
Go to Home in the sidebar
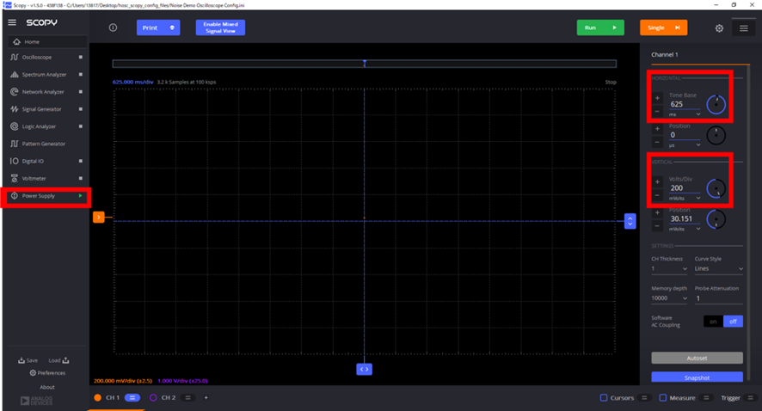pyautogui.click(x=47, y=42)
